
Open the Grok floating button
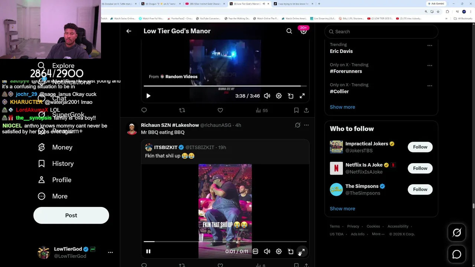(x=457, y=233)
